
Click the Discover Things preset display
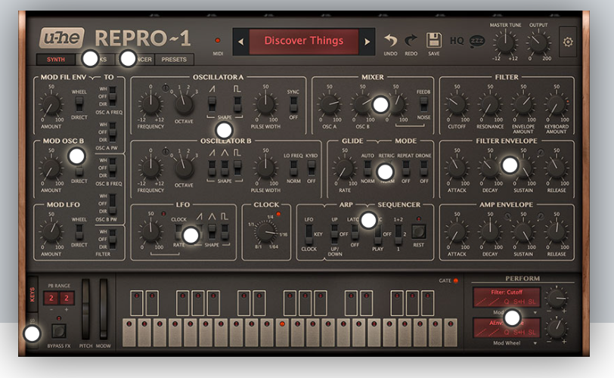point(304,42)
